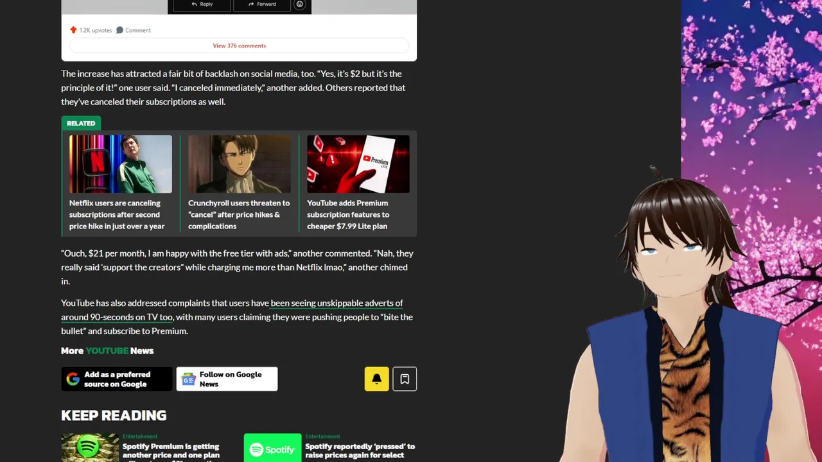Open Spotify reportedly 'pressed' to raise prices article
822x462 pixels.
360,451
